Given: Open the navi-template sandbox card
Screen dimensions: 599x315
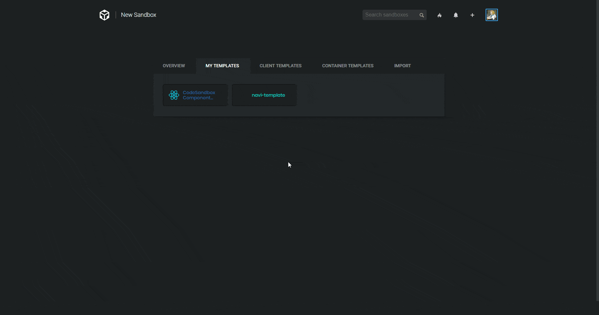Looking at the screenshot, I should tap(264, 95).
